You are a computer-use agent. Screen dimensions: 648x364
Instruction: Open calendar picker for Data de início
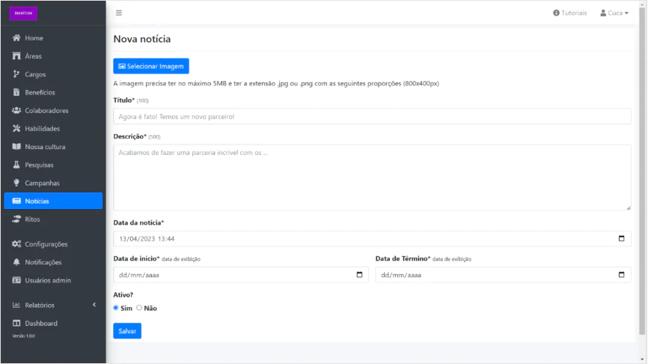pos(359,275)
